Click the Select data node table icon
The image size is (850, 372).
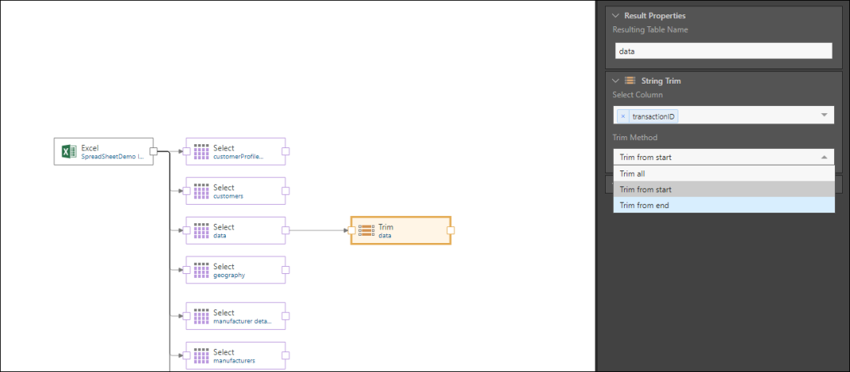point(200,230)
